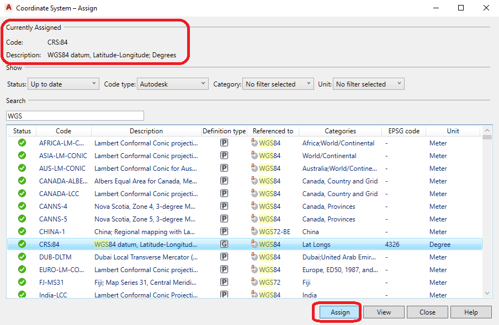Click the View button
This screenshot has height=325, width=499.
tap(384, 312)
